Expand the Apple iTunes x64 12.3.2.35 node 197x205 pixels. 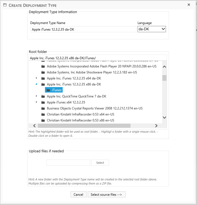[x=37, y=102]
